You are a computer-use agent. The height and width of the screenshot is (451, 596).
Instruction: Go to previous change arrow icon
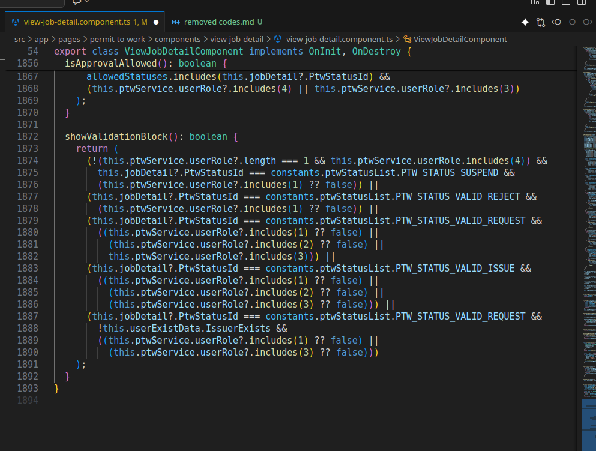(556, 22)
